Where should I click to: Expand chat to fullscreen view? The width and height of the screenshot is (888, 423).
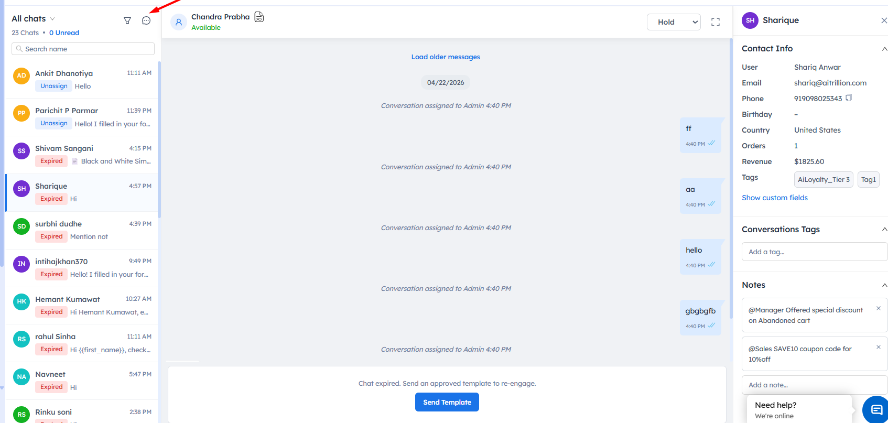pyautogui.click(x=715, y=22)
